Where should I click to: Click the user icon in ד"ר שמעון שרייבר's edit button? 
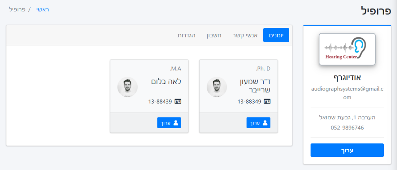(x=265, y=123)
